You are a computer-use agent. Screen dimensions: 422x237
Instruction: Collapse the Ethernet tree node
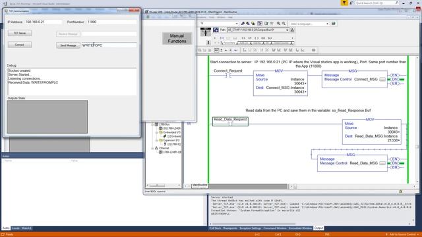coord(152,148)
